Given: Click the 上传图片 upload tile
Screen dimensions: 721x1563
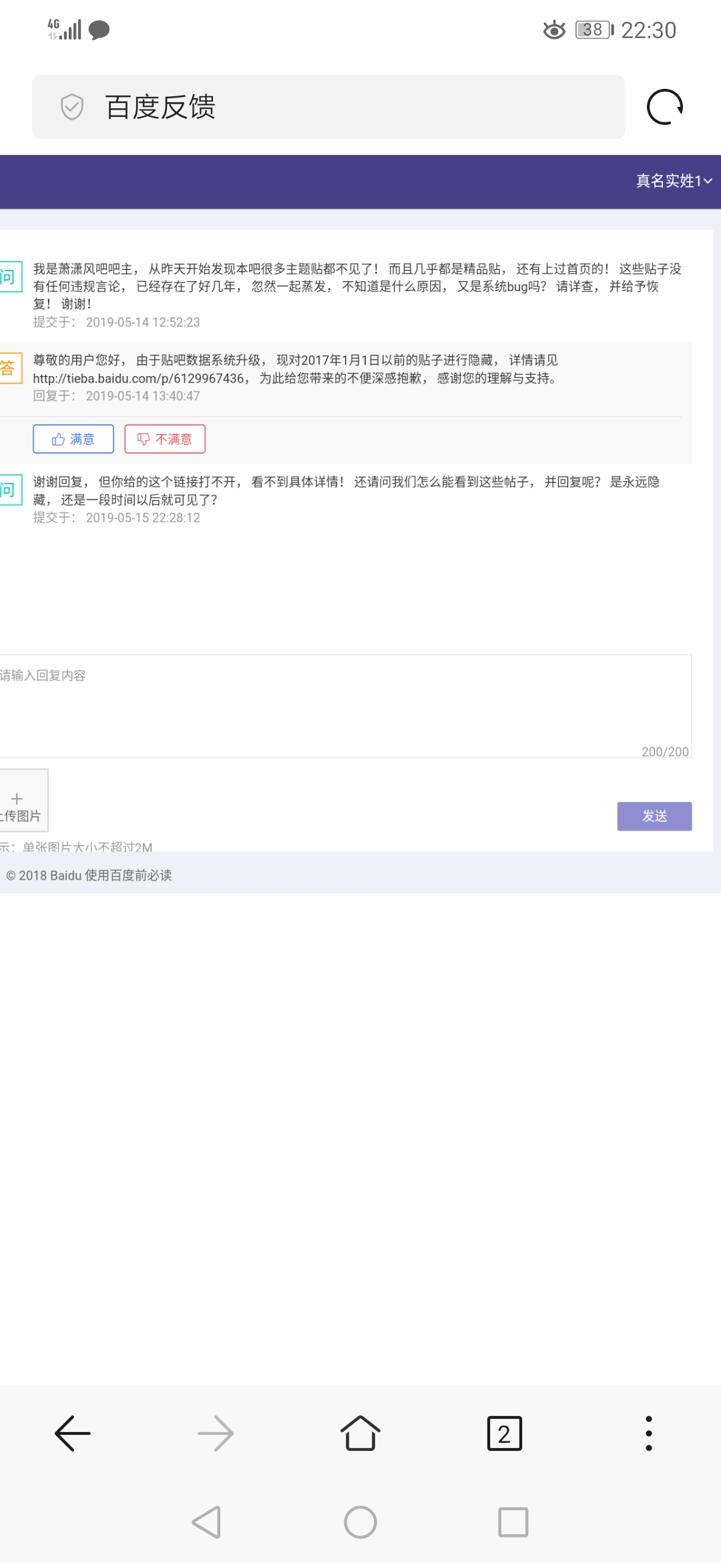Looking at the screenshot, I should click(23, 800).
